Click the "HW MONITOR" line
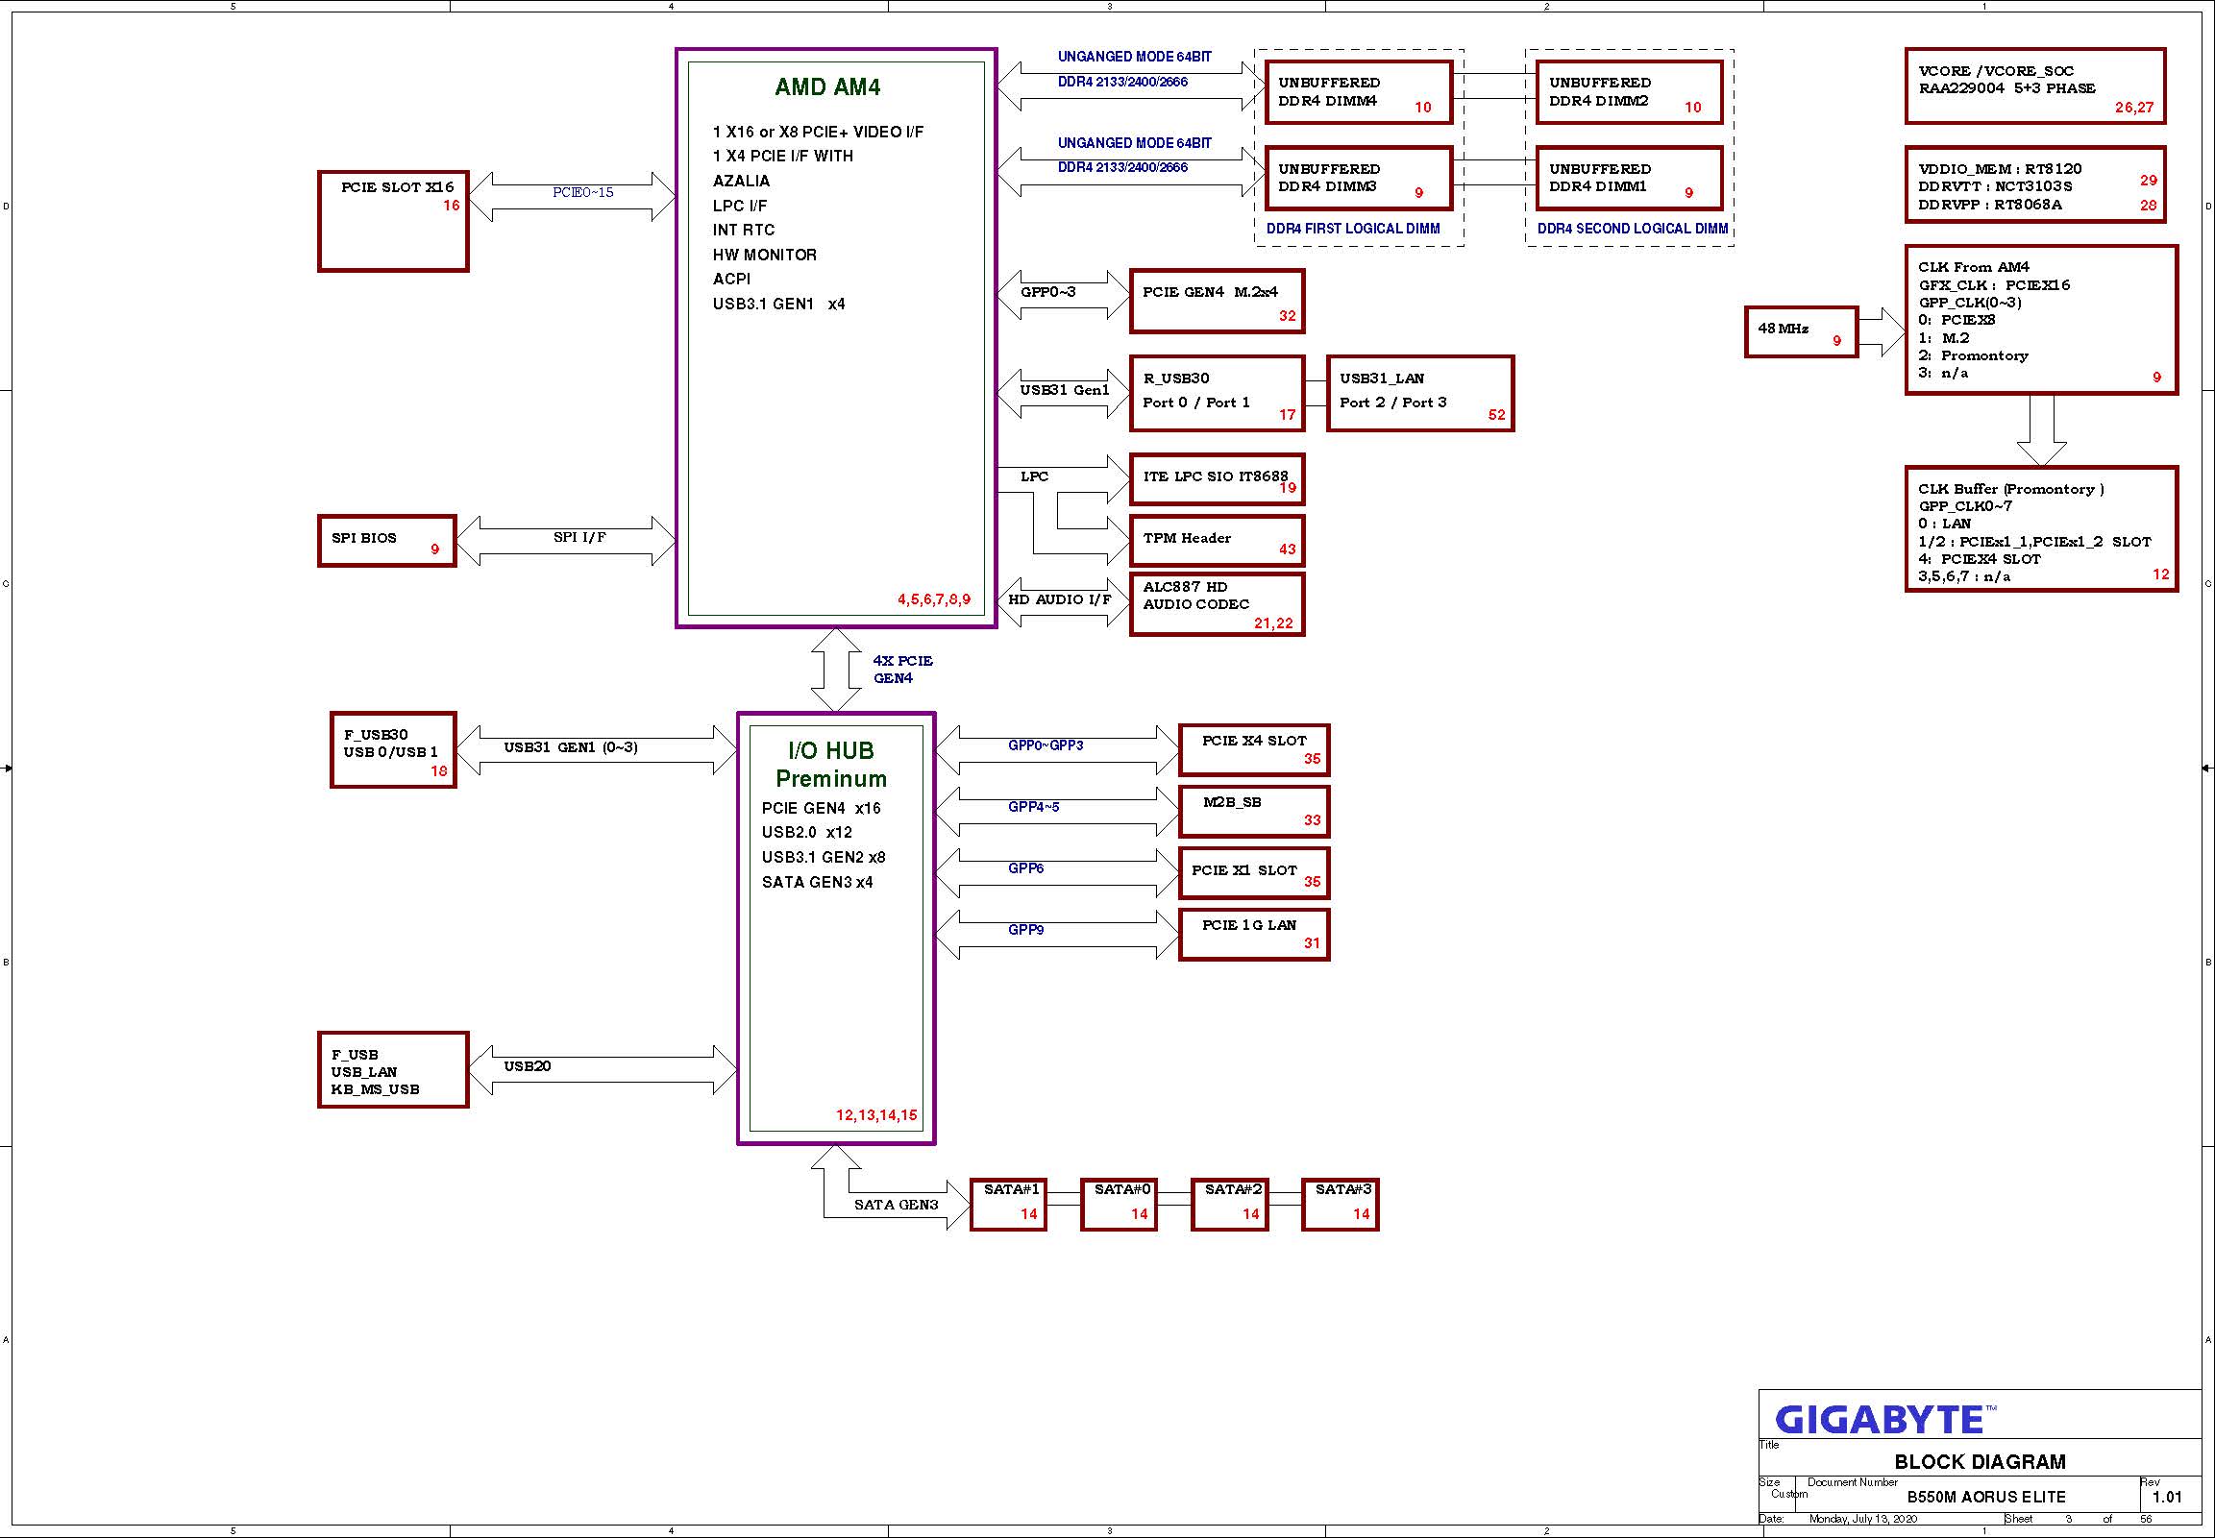 (x=764, y=256)
